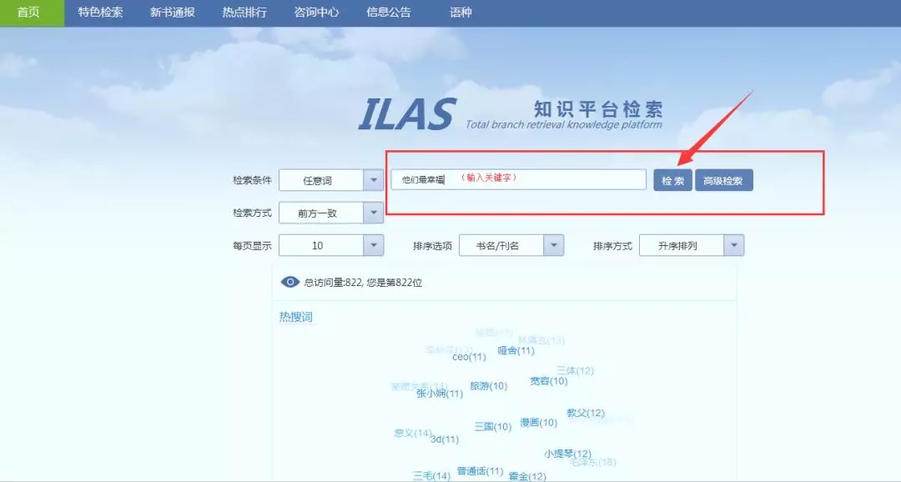Select the hot search word 张小娴(11)
This screenshot has height=482, width=901.
pyautogui.click(x=439, y=394)
